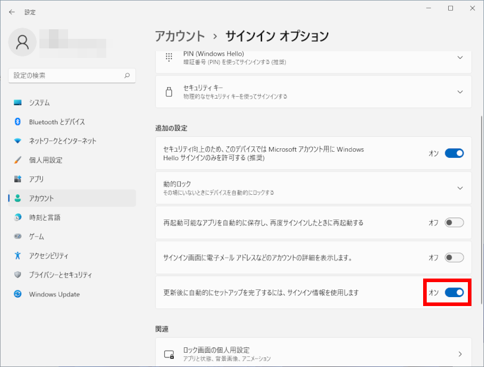Click the search magnifier icon

click(127, 76)
